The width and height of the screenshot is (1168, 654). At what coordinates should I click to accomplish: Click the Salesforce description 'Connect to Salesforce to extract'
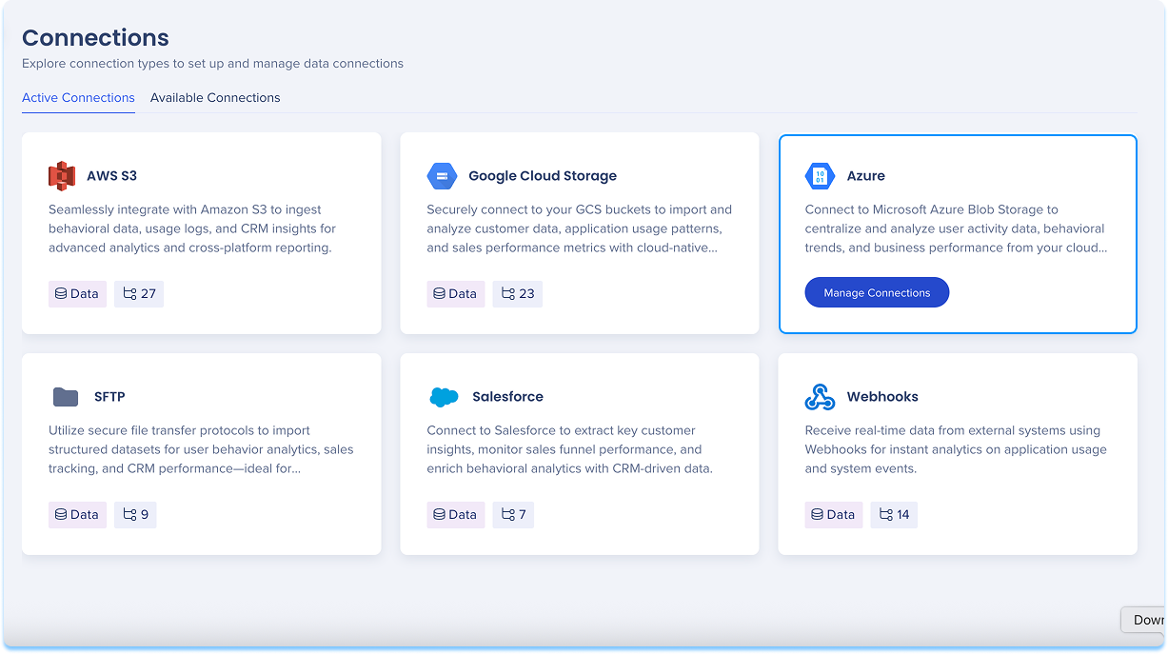point(569,449)
